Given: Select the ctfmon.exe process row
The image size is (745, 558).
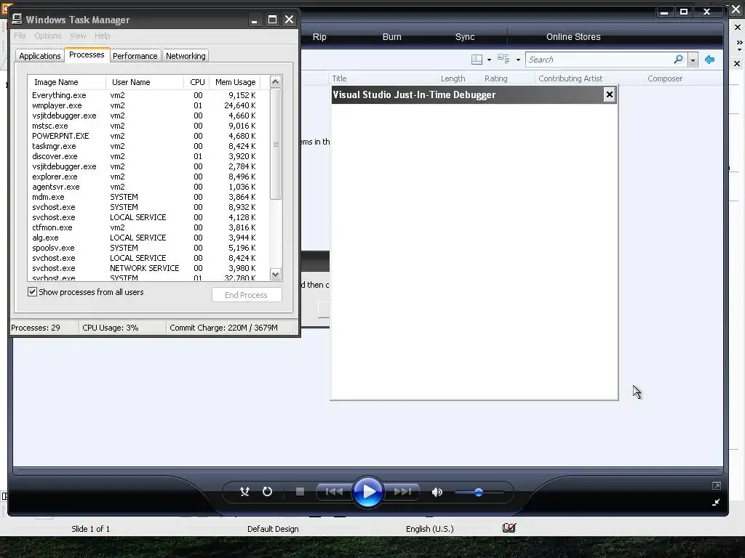Looking at the screenshot, I should (x=148, y=227).
